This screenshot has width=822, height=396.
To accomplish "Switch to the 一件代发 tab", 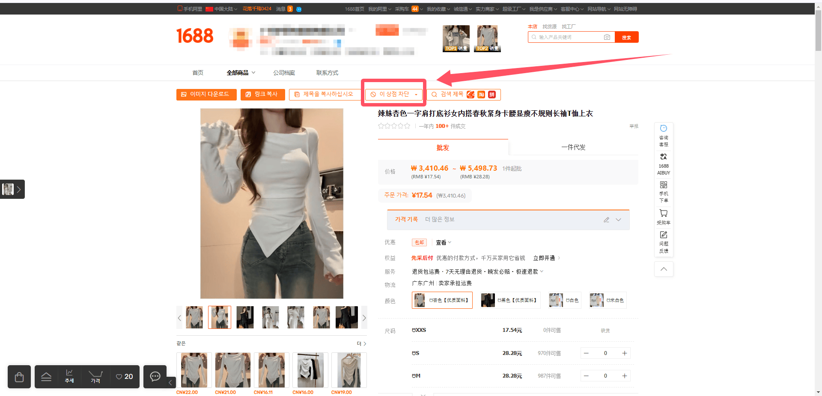I will click(x=573, y=147).
